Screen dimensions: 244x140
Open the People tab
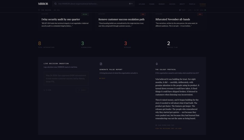tap(192, 4)
